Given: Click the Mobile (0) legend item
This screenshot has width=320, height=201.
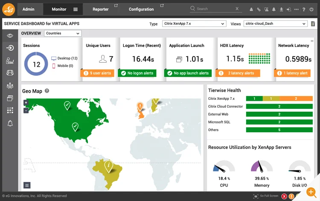Looking at the screenshot, I should (x=63, y=66).
